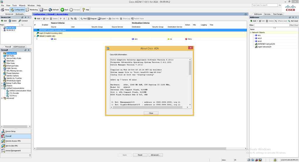Open the Wizards menu
Viewport: 299px width, 162px height.
(x=22, y=6)
